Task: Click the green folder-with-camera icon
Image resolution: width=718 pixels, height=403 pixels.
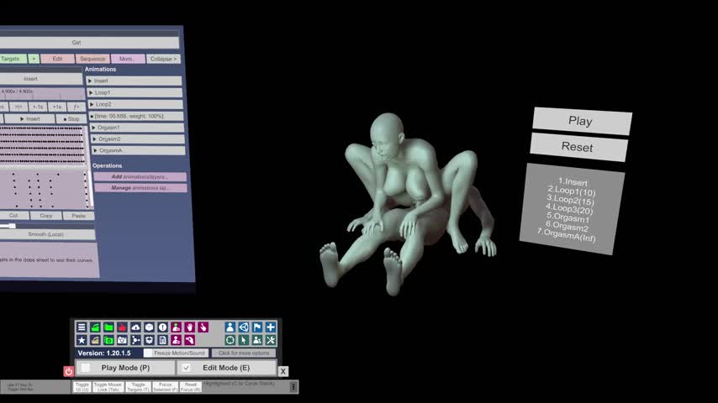Action: [108, 340]
